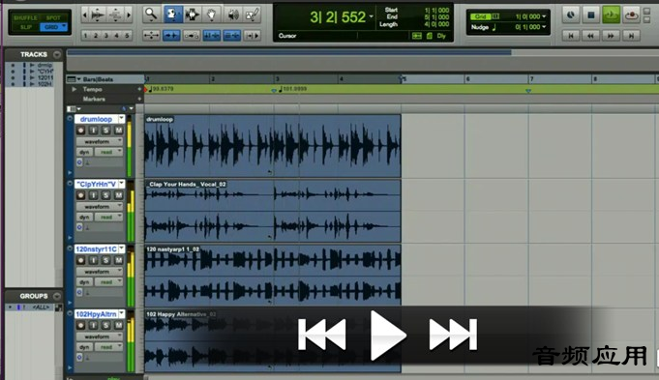Viewport: 659px width, 380px height.
Task: Stop playback with the Stop button
Action: (x=590, y=15)
